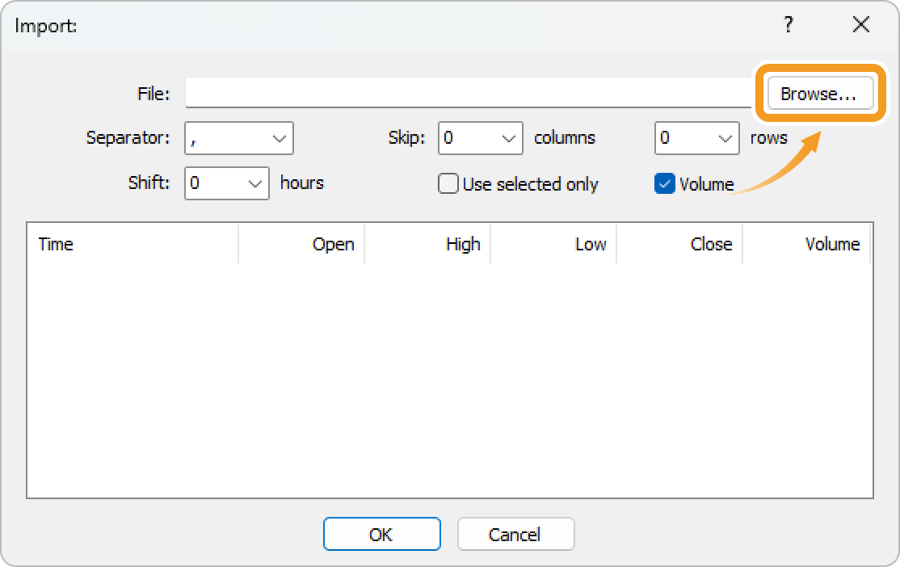The height and width of the screenshot is (567, 900).
Task: Click the Browse... button
Action: pos(820,93)
